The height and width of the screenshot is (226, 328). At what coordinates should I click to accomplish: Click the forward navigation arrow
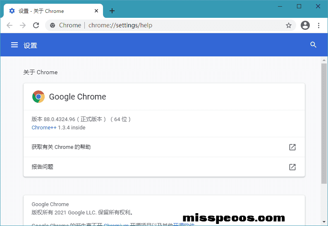click(x=23, y=25)
